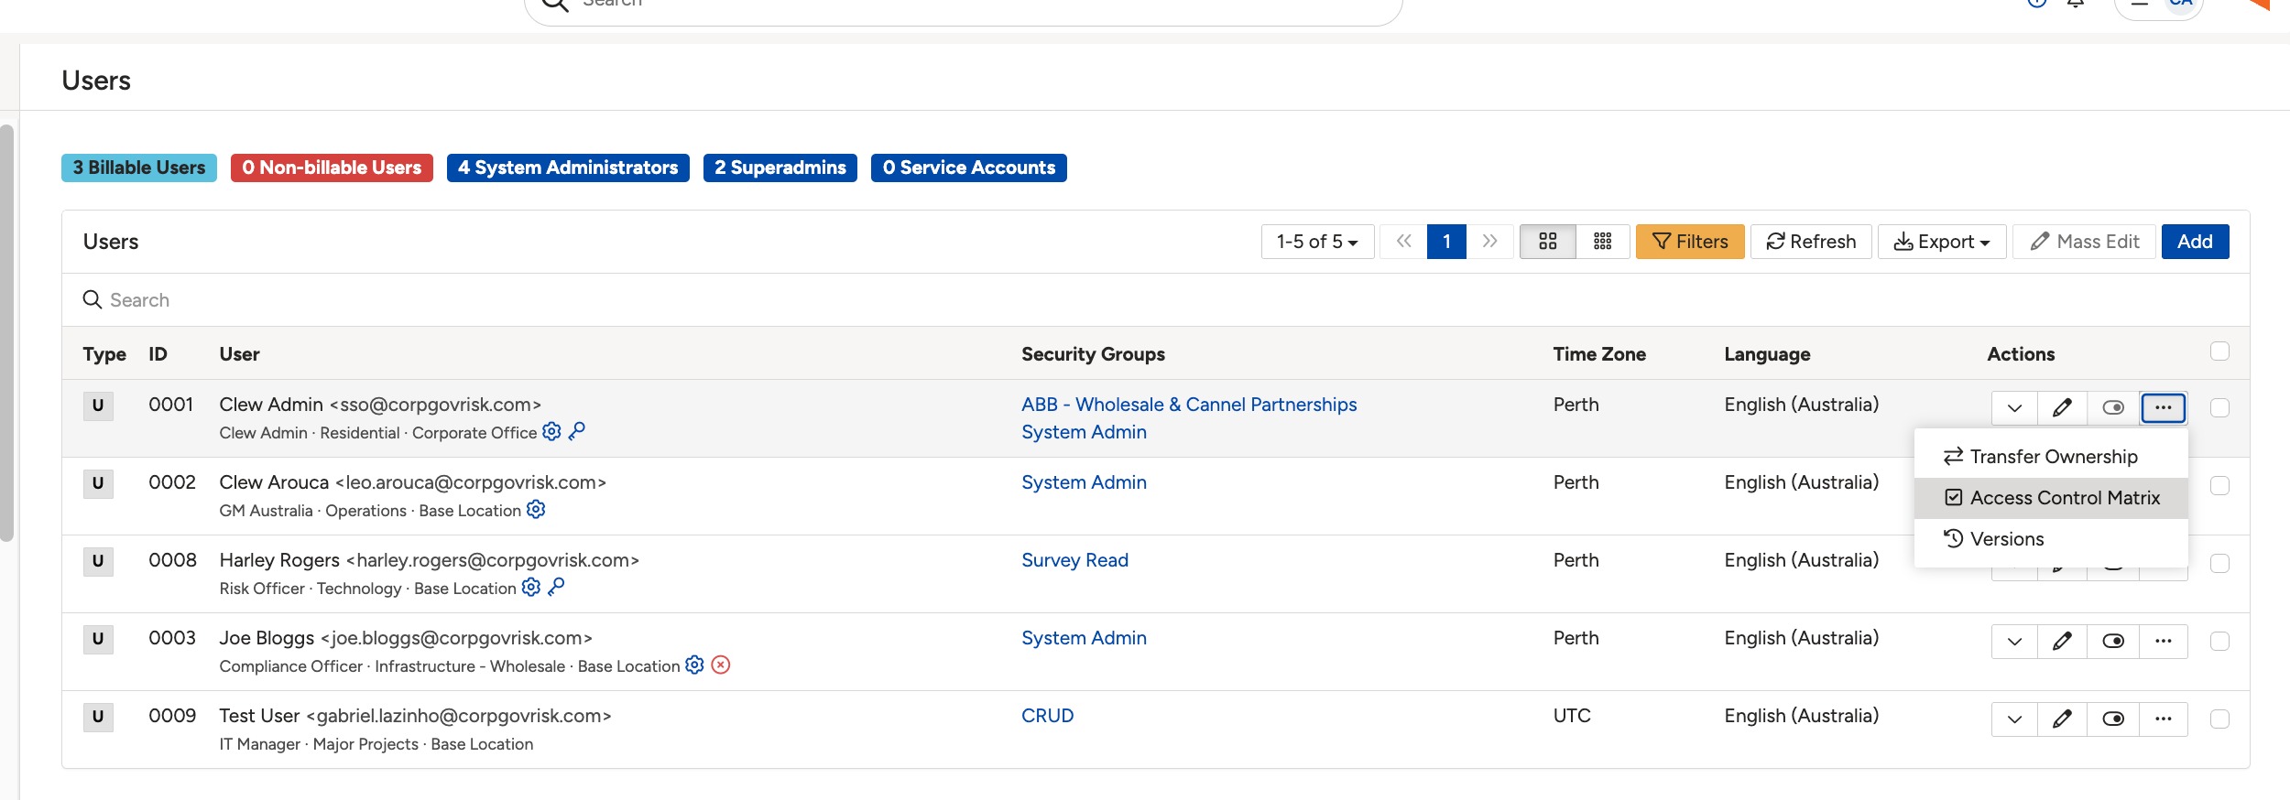Open more actions ellipsis for Clew Admin
Screen dimensions: 2290x800
[2164, 408]
